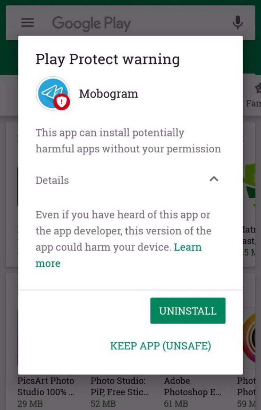Click the Details section header
This screenshot has width=261, height=410.
click(52, 181)
